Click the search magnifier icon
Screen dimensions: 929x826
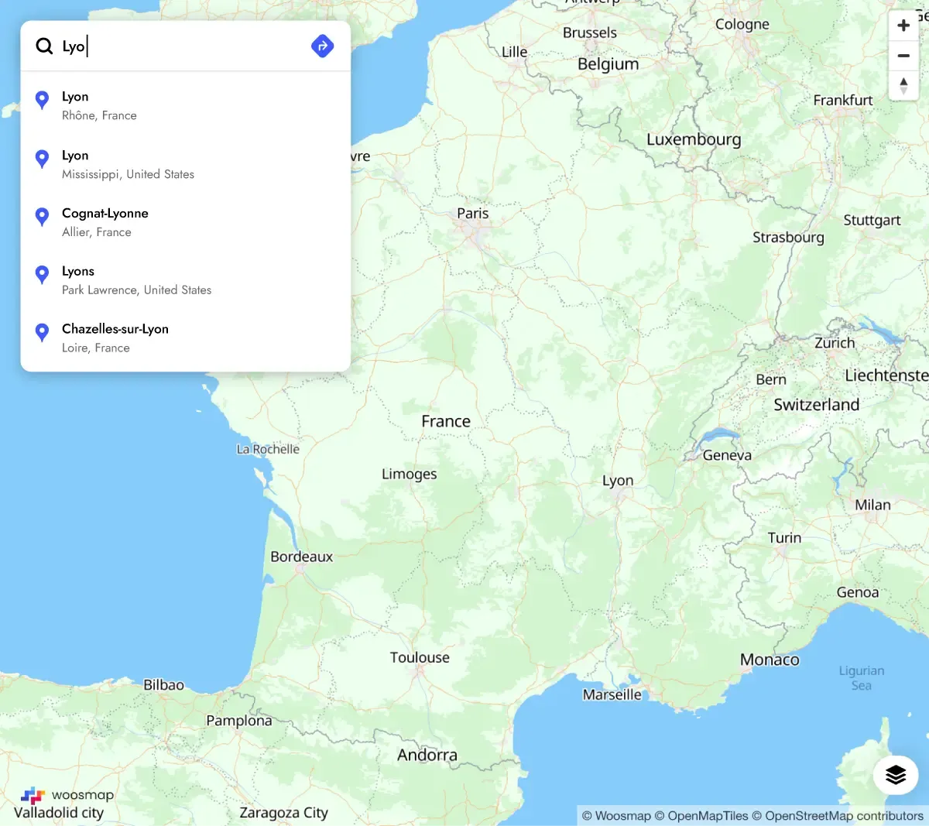[44, 46]
